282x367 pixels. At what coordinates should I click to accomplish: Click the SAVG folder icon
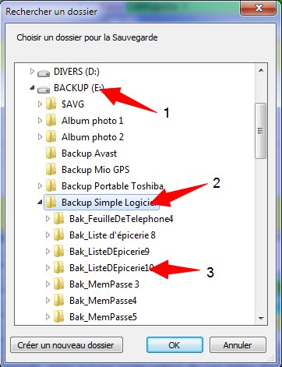click(x=51, y=104)
